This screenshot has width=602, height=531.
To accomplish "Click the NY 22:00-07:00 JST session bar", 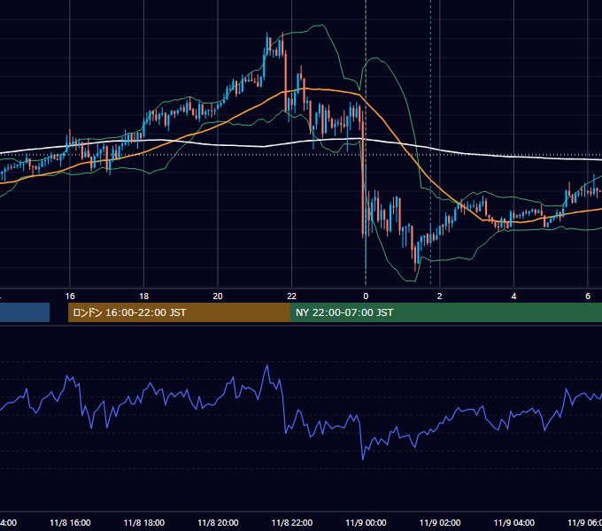I will pyautogui.click(x=445, y=312).
